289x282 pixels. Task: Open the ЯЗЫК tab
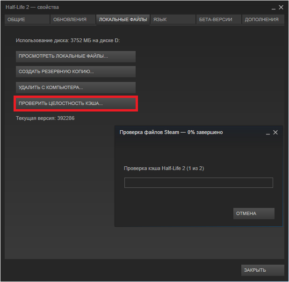[x=173, y=19]
